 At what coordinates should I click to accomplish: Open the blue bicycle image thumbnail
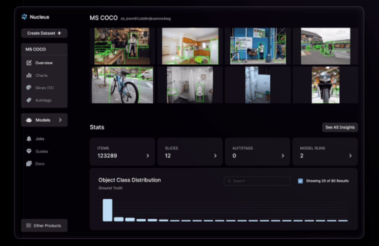(122, 85)
